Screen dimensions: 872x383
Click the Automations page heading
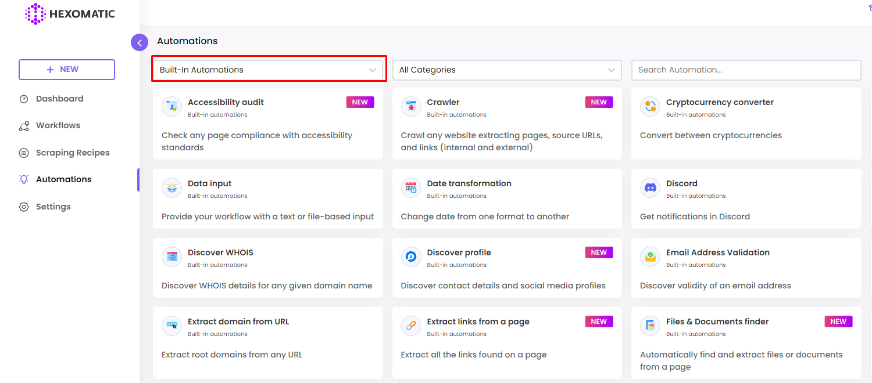pyautogui.click(x=187, y=41)
